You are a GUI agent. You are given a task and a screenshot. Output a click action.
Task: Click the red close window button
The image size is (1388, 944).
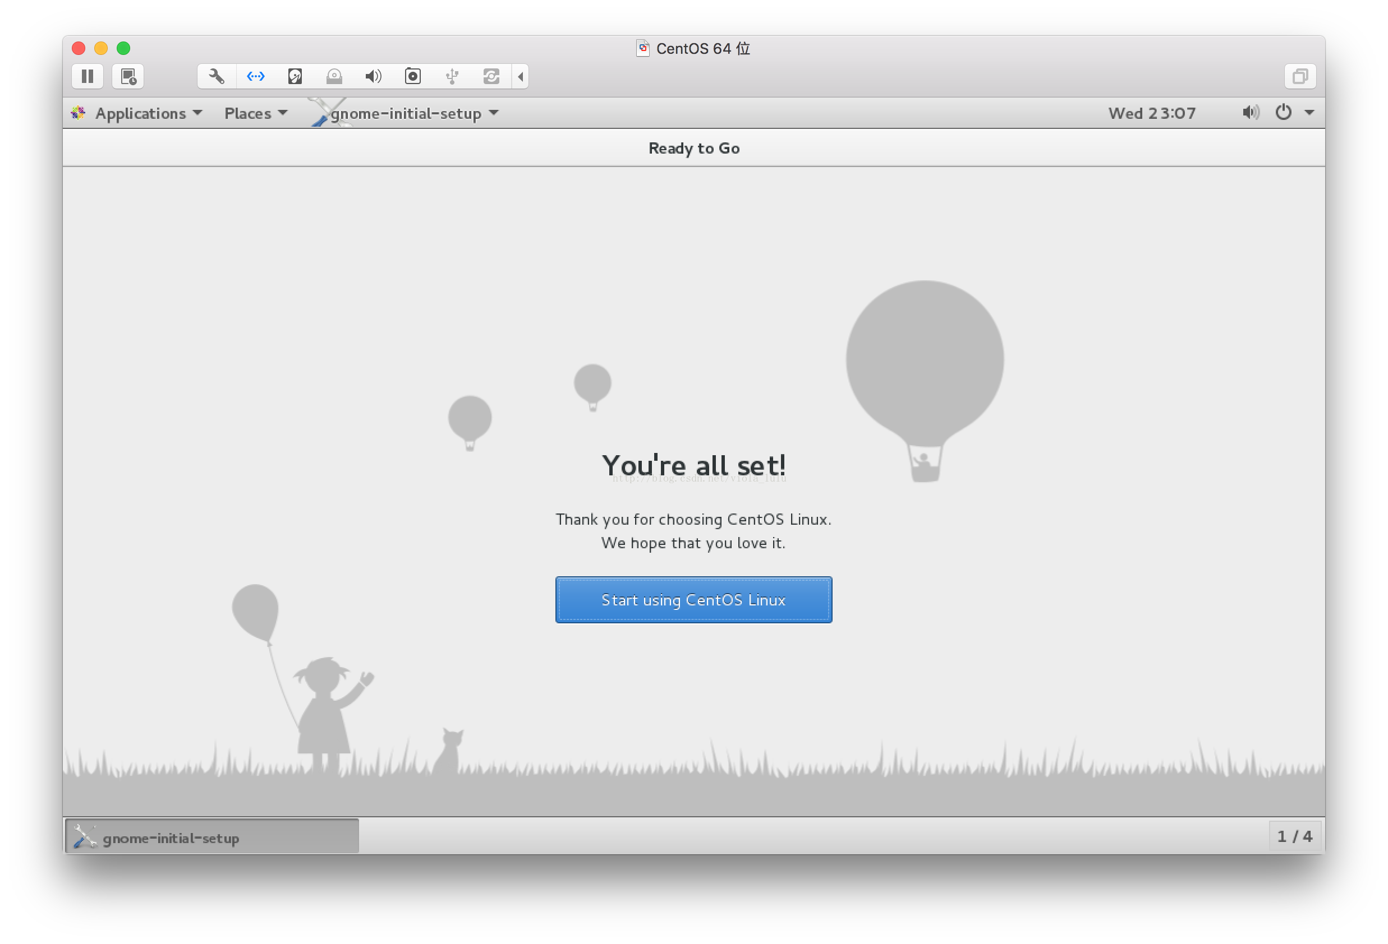click(78, 48)
